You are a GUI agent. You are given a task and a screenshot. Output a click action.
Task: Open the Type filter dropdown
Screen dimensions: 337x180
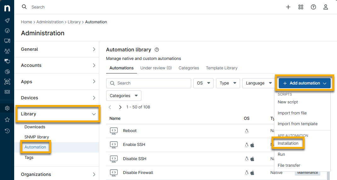coord(228,83)
